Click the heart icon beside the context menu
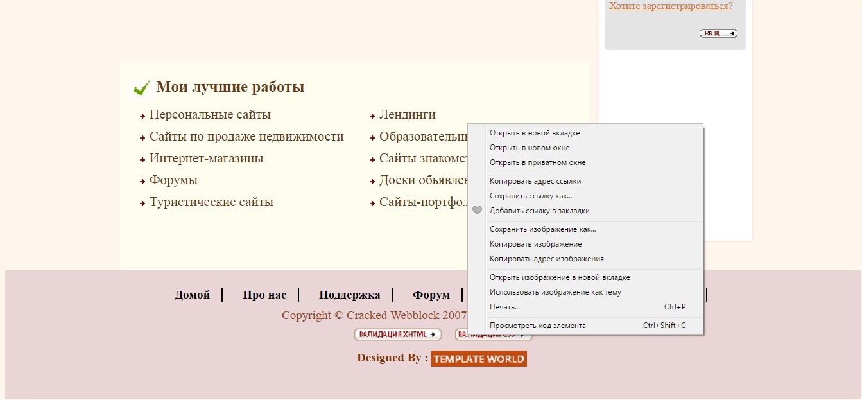This screenshot has height=400, width=862. 477,210
